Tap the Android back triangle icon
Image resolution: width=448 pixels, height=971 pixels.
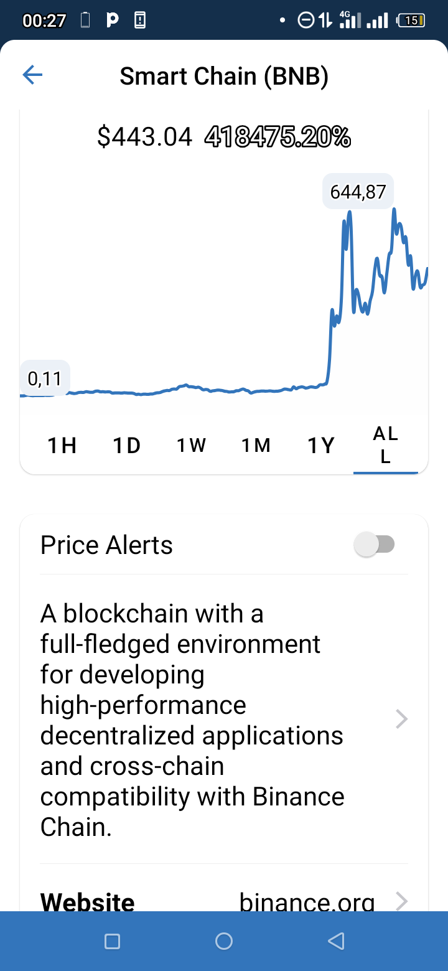(x=336, y=941)
